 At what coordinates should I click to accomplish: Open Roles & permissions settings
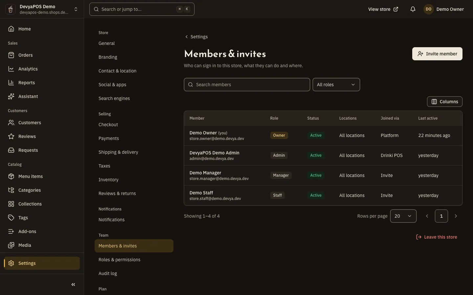pos(134,260)
